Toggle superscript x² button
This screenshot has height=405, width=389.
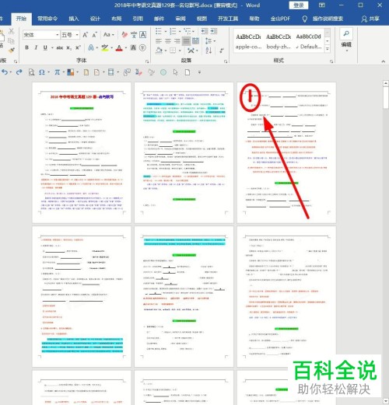[x=78, y=47]
